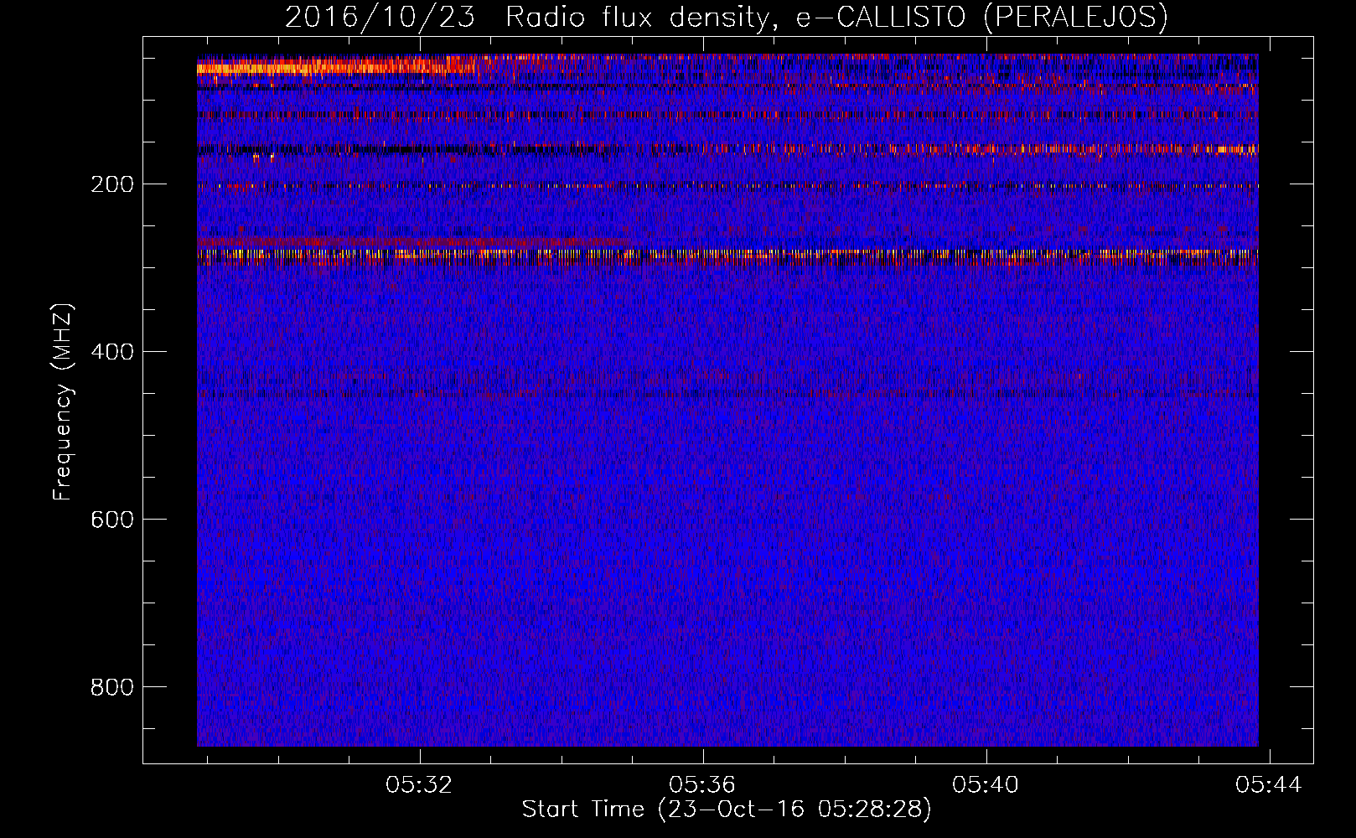The width and height of the screenshot is (1356, 838).
Task: Click the 400 frequency tick label
Action: click(x=112, y=352)
